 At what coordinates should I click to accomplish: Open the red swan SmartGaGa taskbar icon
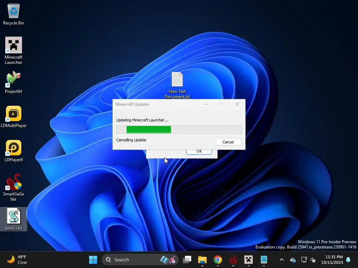tap(233, 260)
